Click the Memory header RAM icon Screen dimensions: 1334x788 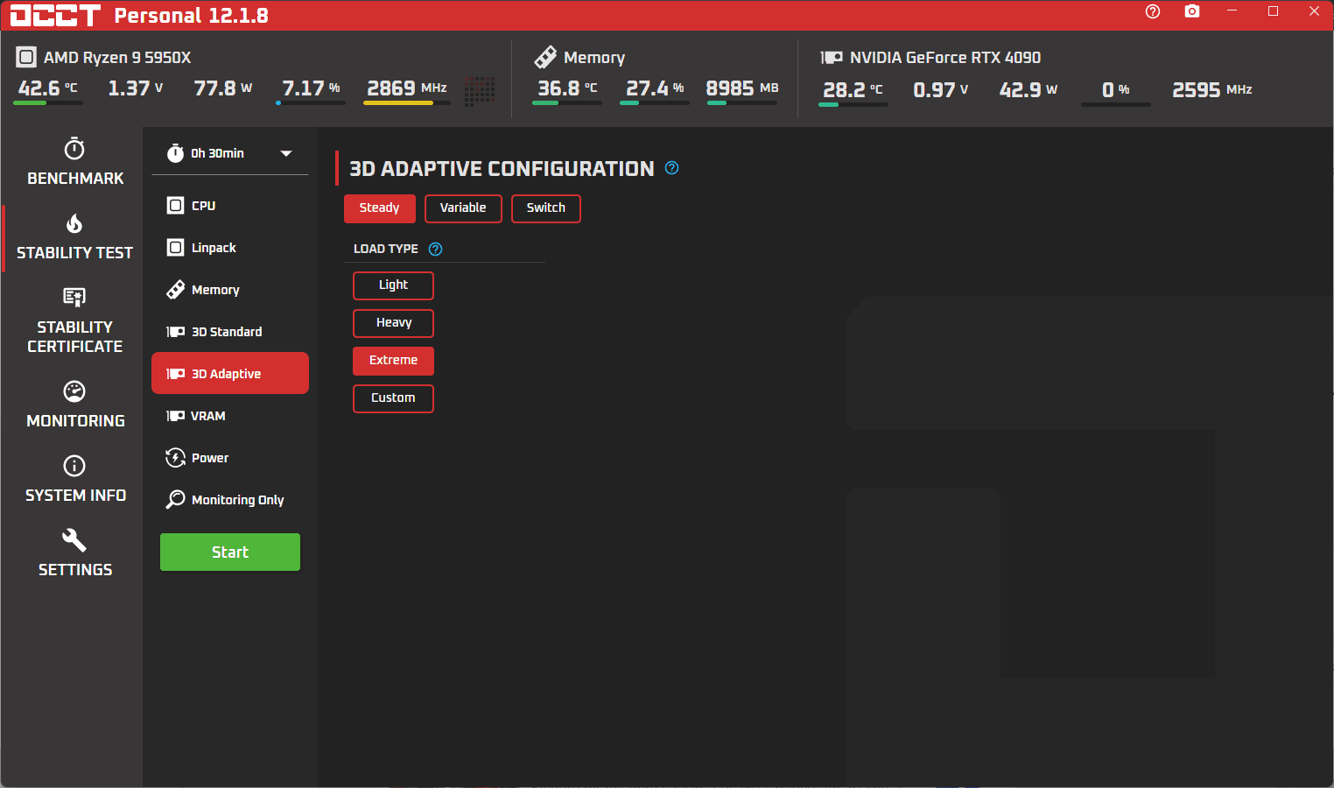click(x=545, y=58)
